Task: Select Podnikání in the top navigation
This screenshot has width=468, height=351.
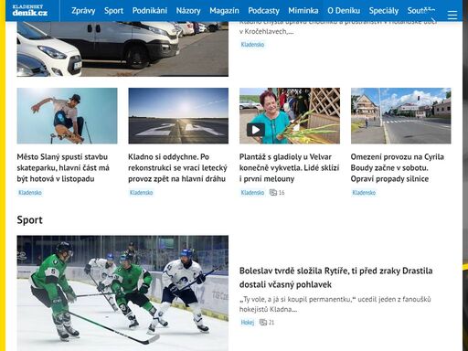Action: (x=150, y=11)
